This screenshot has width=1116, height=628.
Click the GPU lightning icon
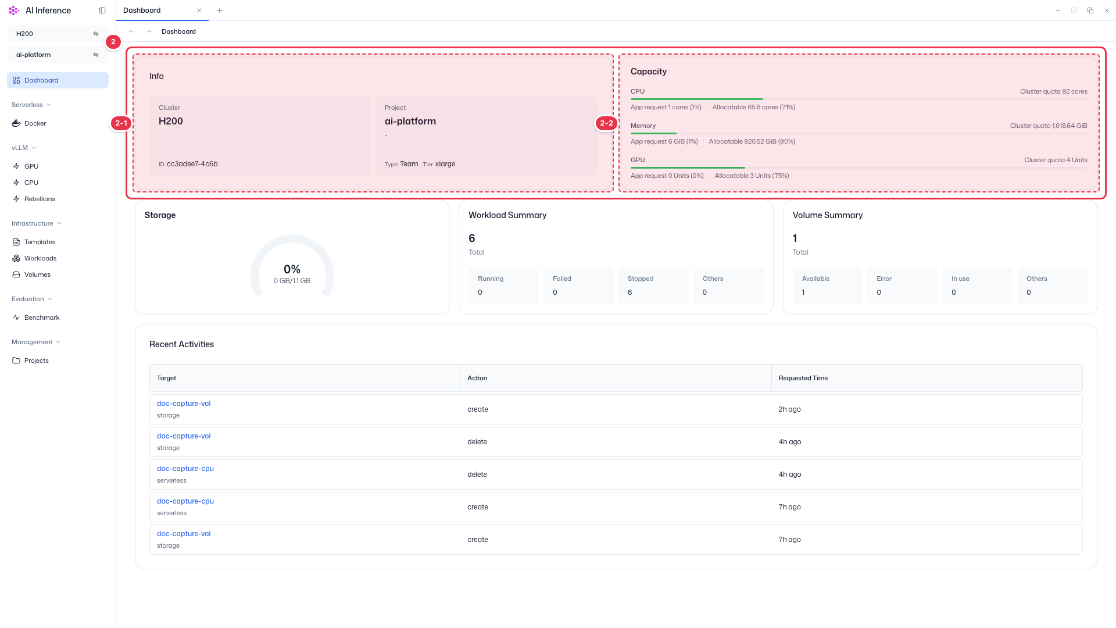tap(16, 166)
